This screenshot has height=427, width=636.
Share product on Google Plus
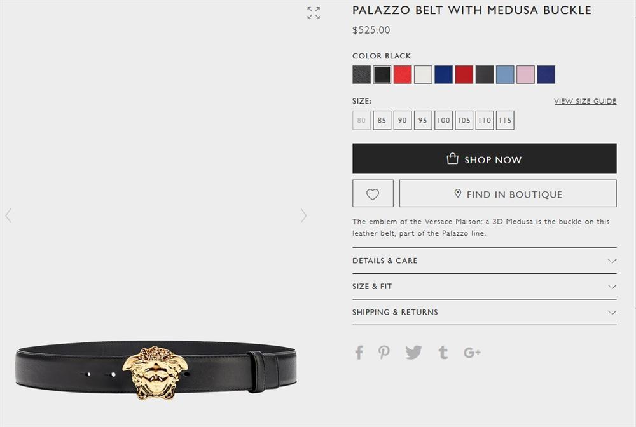(x=472, y=353)
